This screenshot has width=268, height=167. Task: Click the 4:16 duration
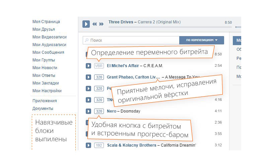(218, 100)
